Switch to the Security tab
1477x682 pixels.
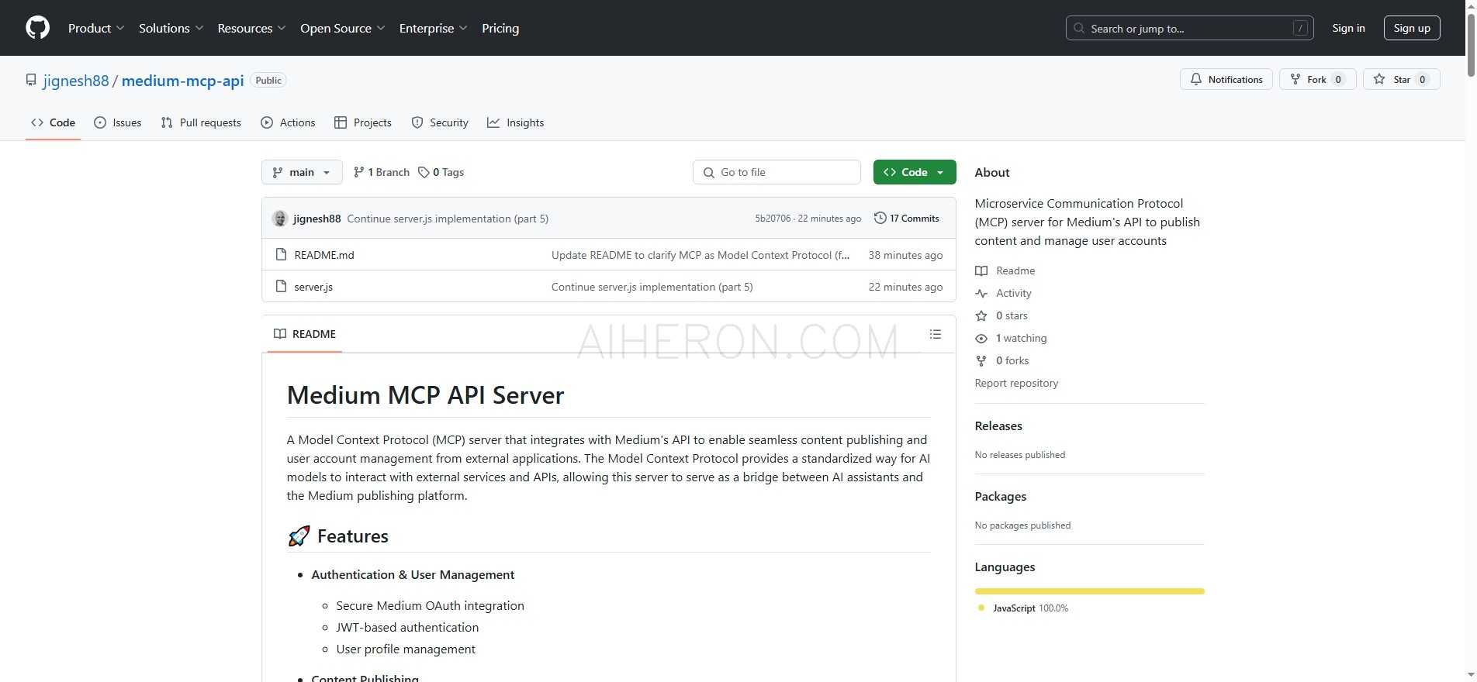point(440,122)
